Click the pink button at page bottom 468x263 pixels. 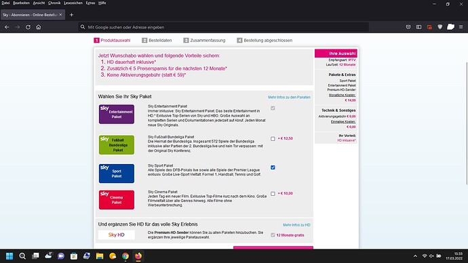coord(273,247)
